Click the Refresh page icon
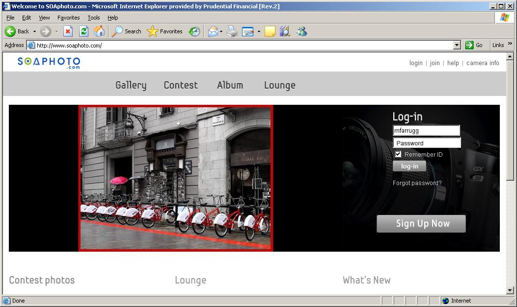Viewport: 517px width, 307px height. point(83,31)
